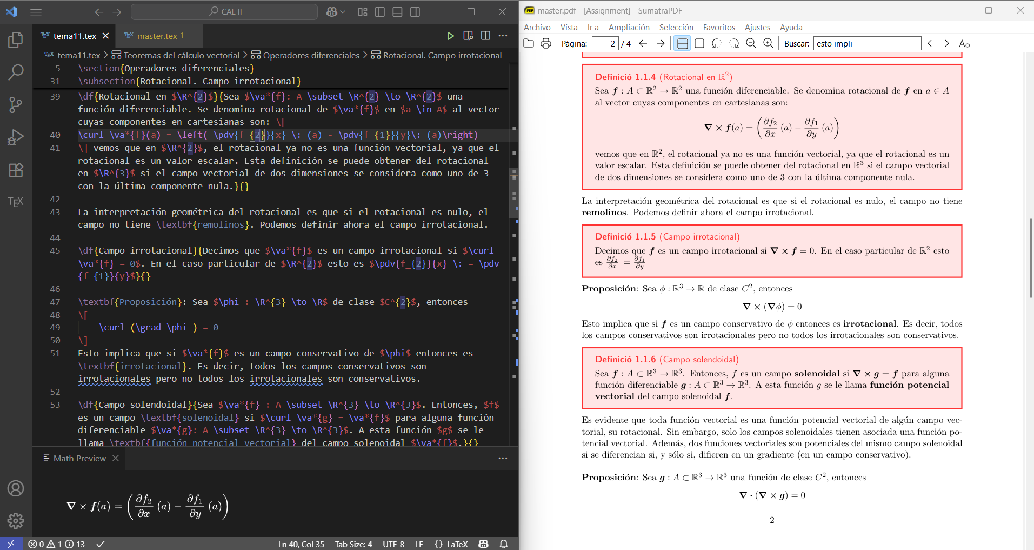Toggle the secondary side bar
Viewport: 1034px width, 550px height.
tap(415, 12)
